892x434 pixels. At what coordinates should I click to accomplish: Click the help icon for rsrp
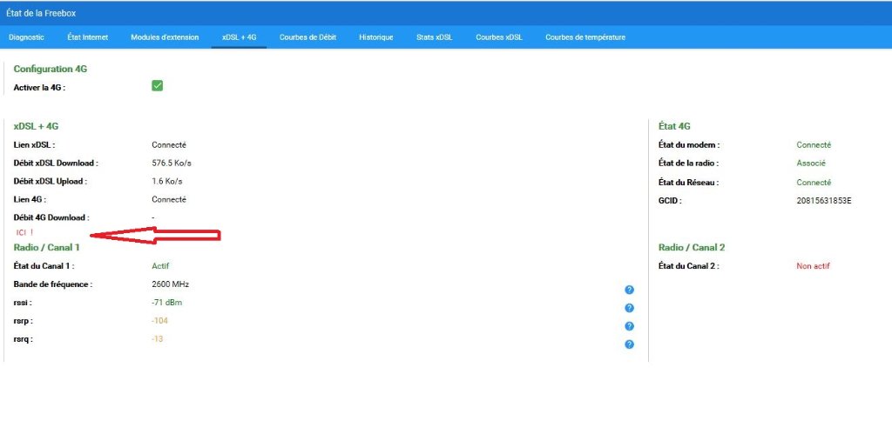tap(629, 326)
